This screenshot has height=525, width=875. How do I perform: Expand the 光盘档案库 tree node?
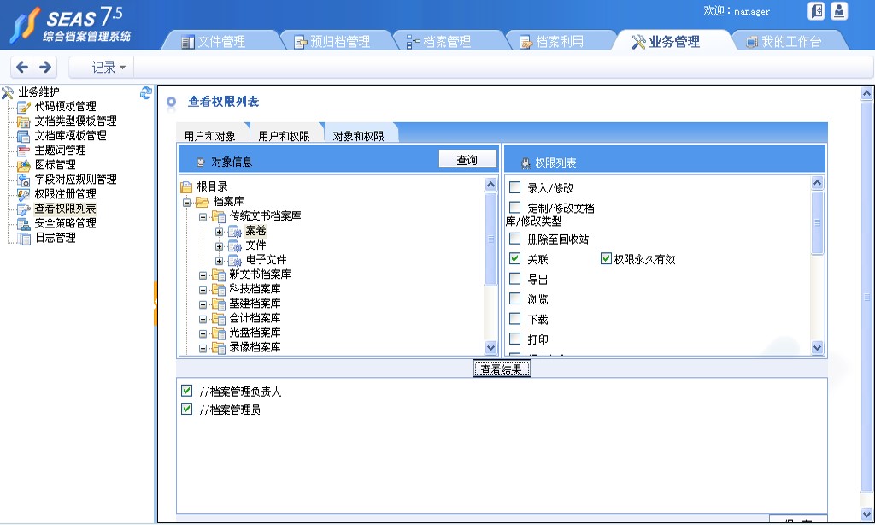pos(203,333)
